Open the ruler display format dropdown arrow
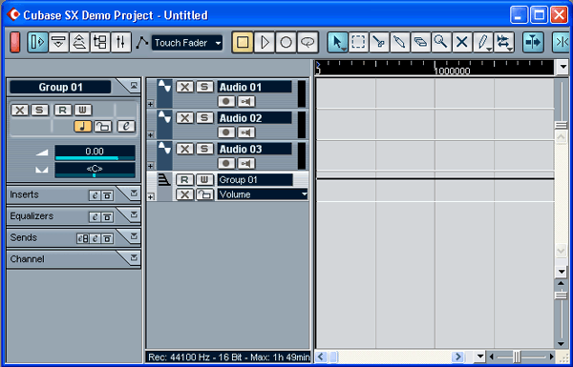Viewport: 573px width, 367px height. coord(562,67)
